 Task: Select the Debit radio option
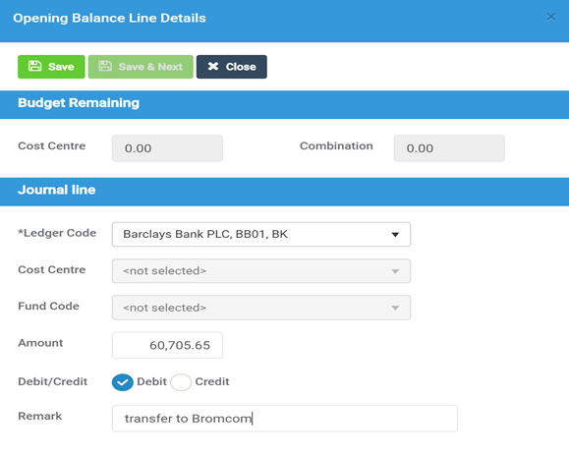(122, 382)
